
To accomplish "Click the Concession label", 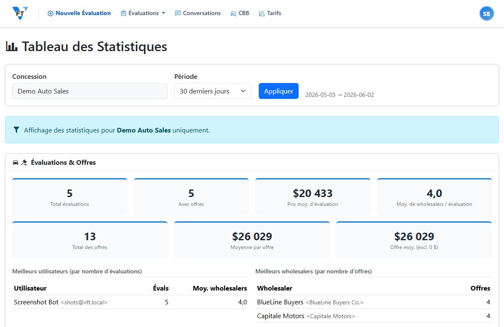I will [29, 76].
